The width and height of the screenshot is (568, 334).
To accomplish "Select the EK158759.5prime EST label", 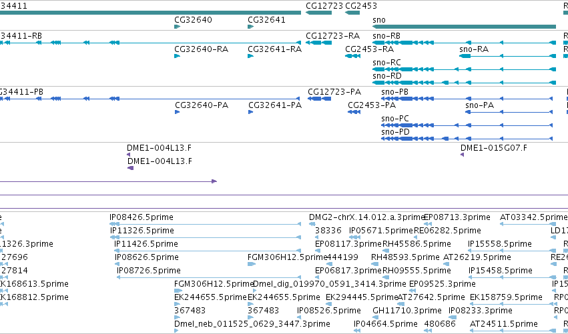I will 506,297.
